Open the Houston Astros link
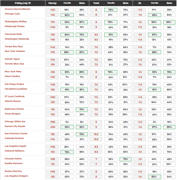Image resolution: width=177 pixels, height=180 pixels. (13, 159)
